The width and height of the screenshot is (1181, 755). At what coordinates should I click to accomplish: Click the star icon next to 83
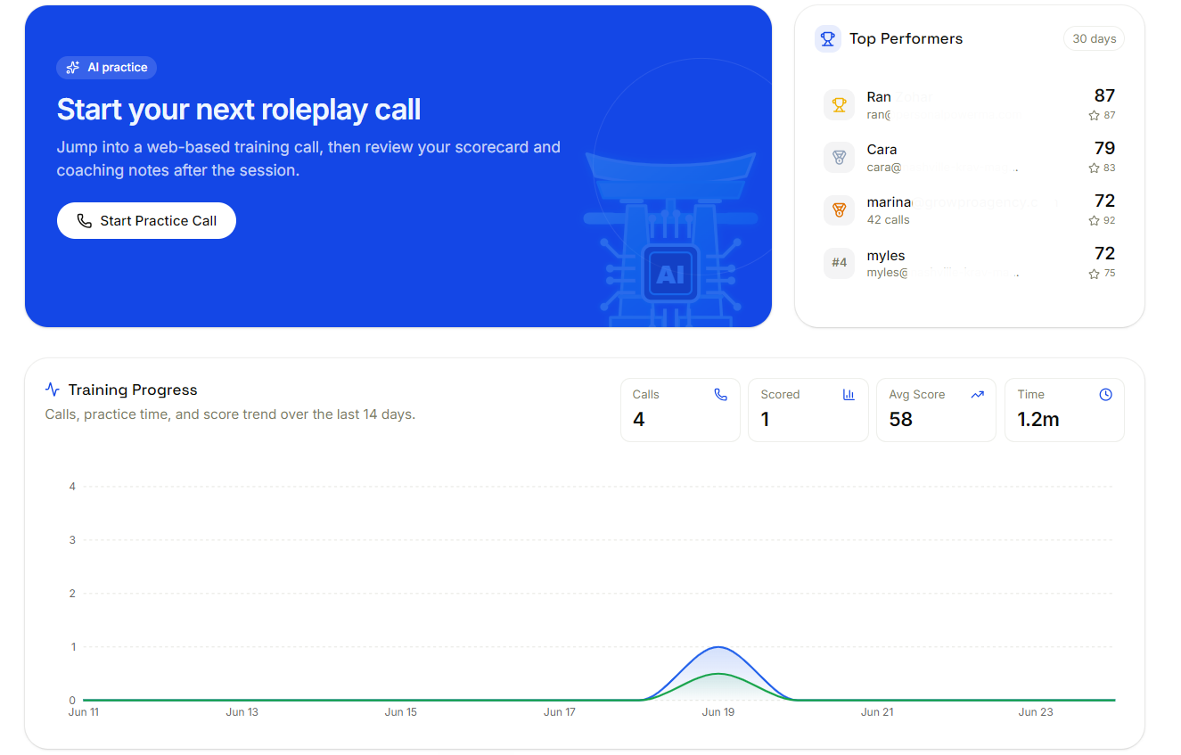[1094, 168]
